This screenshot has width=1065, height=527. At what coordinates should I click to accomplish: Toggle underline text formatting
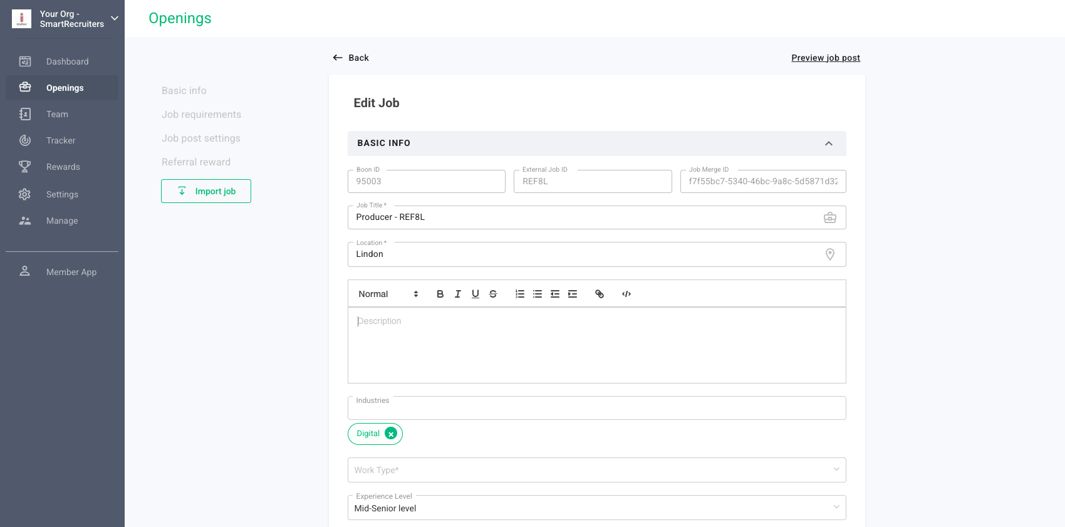coord(475,294)
